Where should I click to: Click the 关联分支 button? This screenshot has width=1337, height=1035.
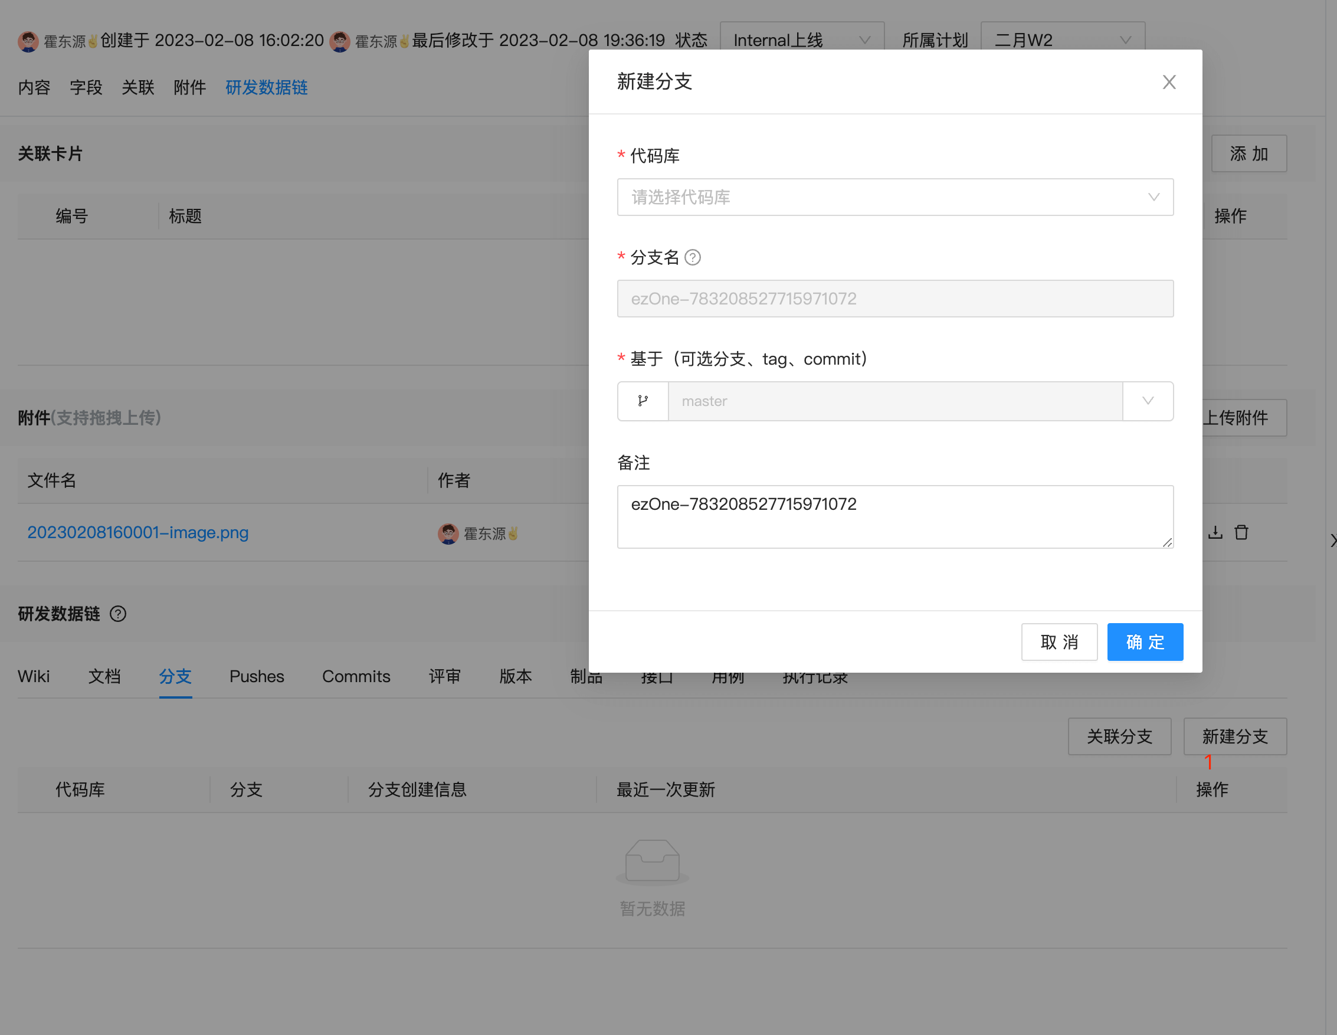point(1119,736)
